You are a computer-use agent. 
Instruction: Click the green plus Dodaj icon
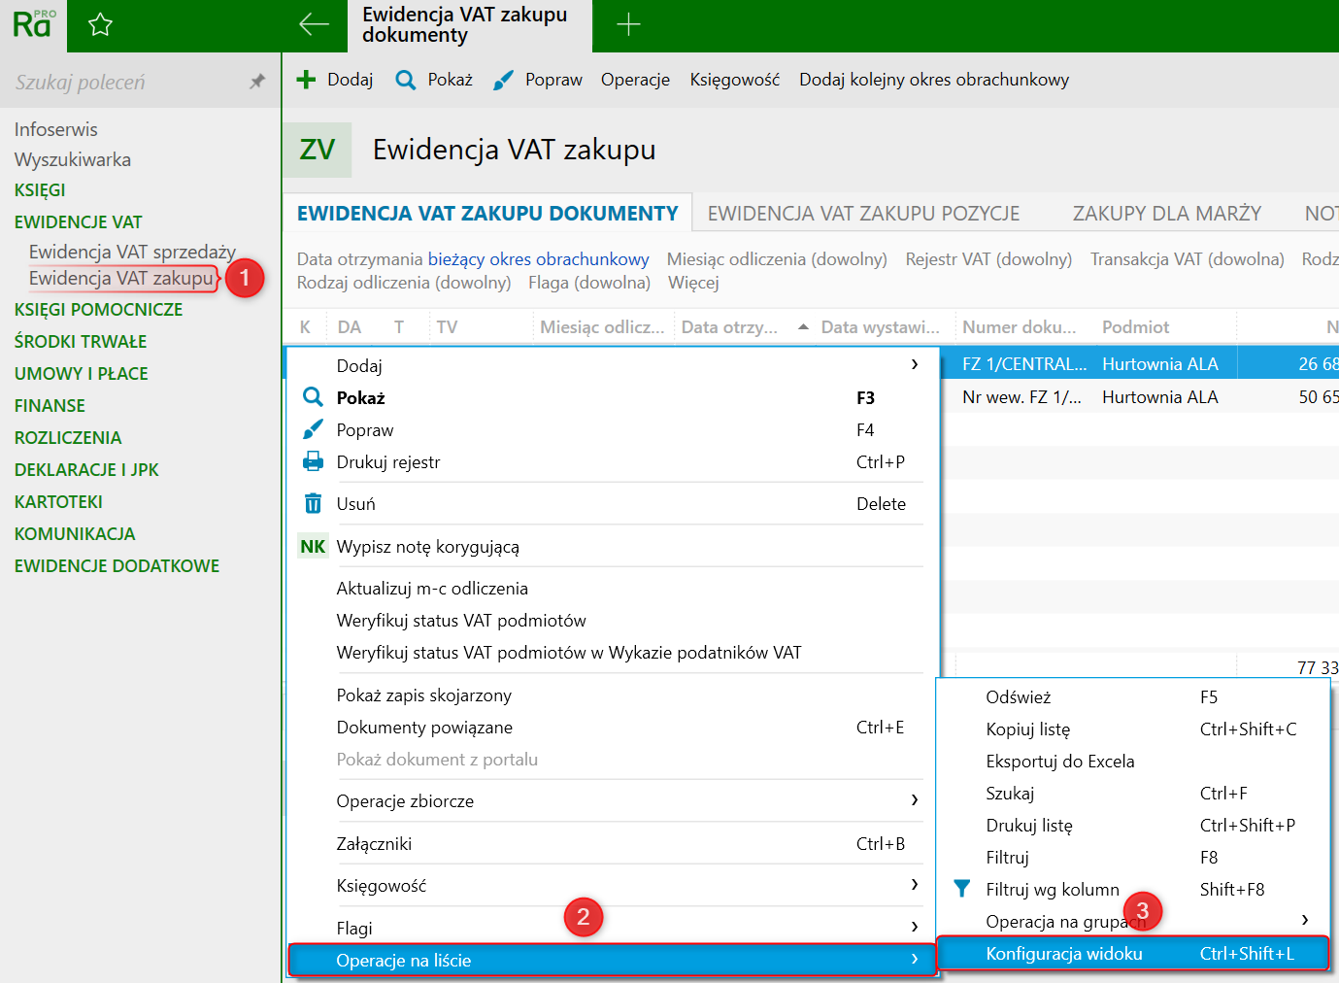pyautogui.click(x=306, y=80)
